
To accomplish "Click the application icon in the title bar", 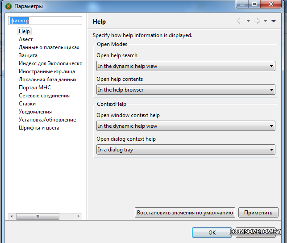I will pyautogui.click(x=8, y=6).
